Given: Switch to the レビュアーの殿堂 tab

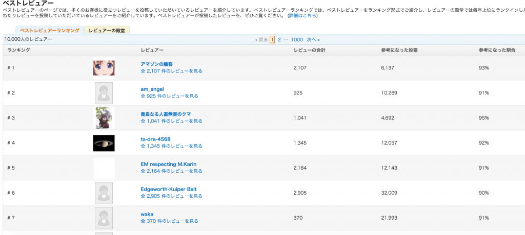Looking at the screenshot, I should click(x=107, y=31).
